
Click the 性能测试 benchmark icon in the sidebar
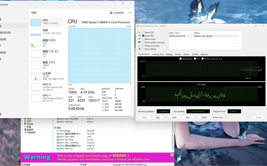25,133
